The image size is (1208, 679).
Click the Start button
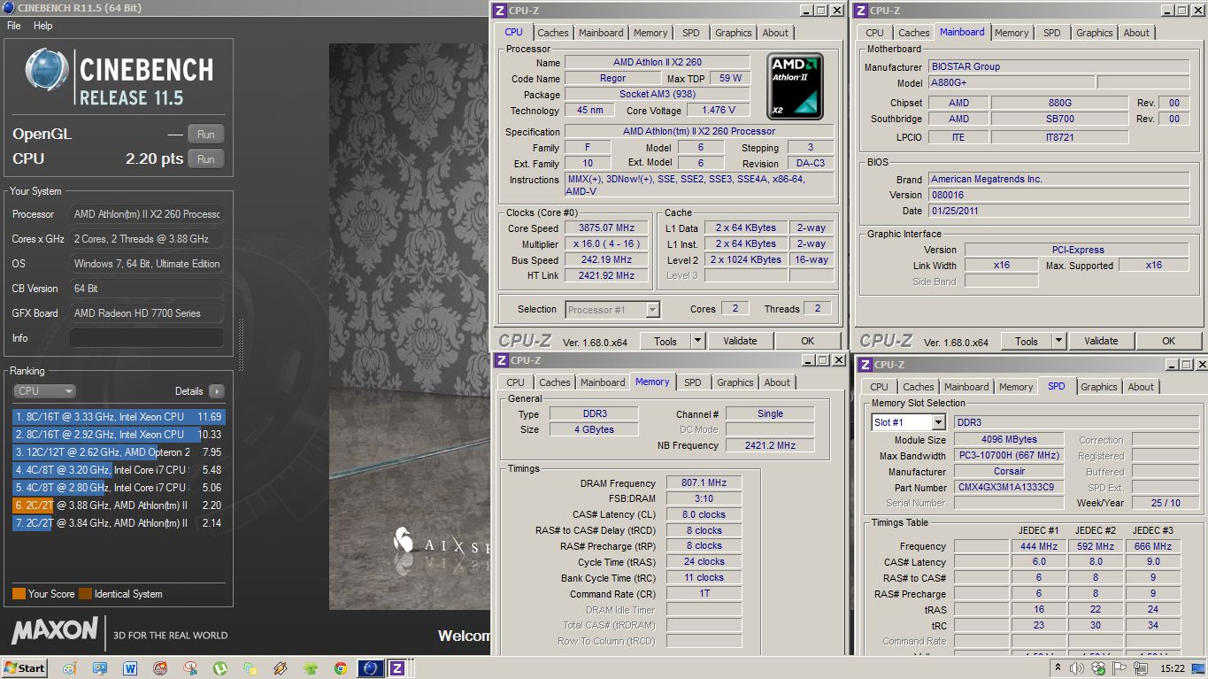pos(24,668)
